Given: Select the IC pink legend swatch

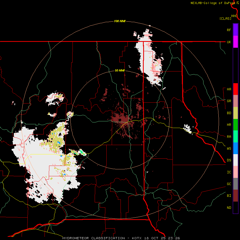Looking at the screenshot, I should [235, 172].
